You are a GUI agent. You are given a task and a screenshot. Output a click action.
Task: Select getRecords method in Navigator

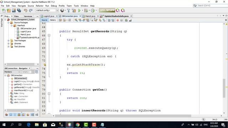[25, 87]
